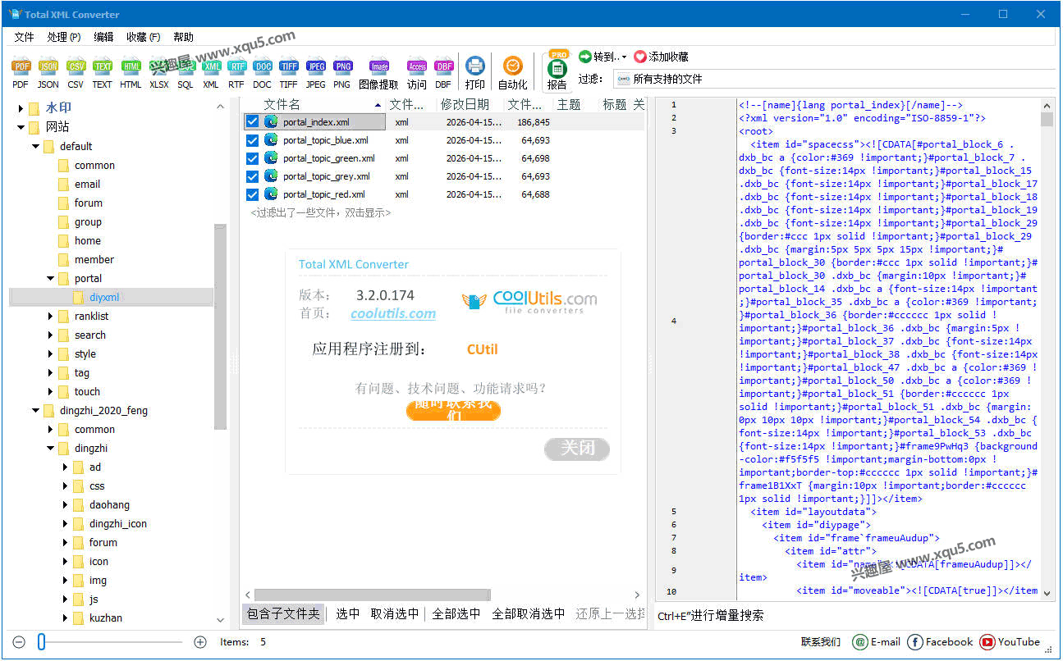The height and width of the screenshot is (661, 1063).
Task: Toggle the portal_topic_green.xml checkbox
Action: click(253, 158)
